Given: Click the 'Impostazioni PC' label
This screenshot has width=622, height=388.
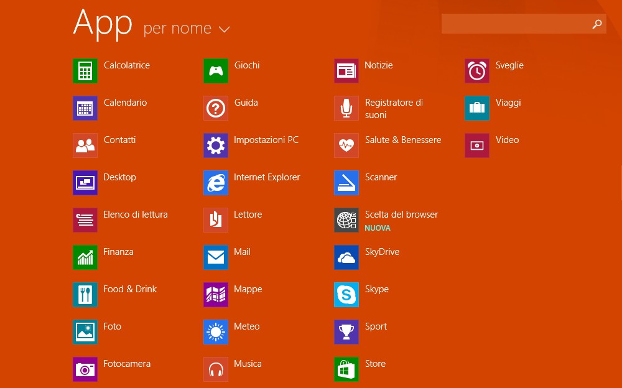Looking at the screenshot, I should click(x=266, y=140).
